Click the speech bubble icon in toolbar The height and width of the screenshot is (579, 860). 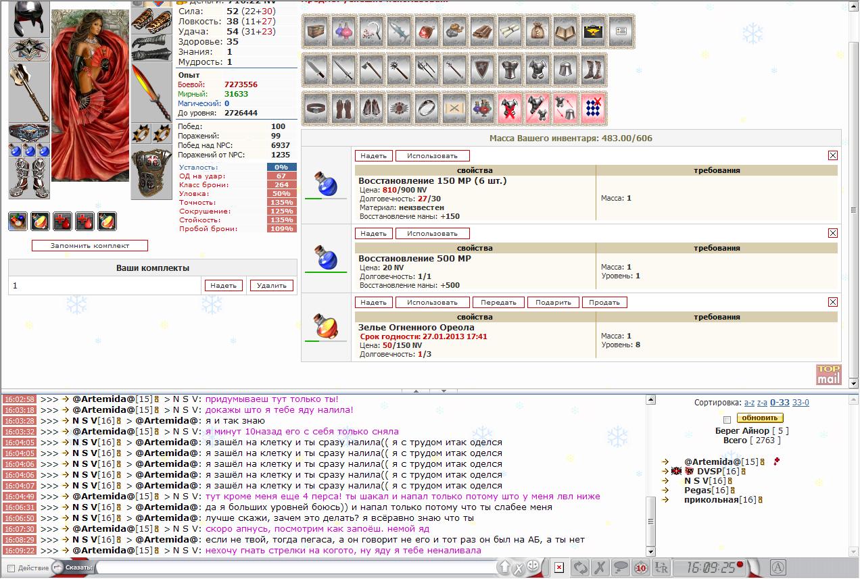click(x=621, y=568)
